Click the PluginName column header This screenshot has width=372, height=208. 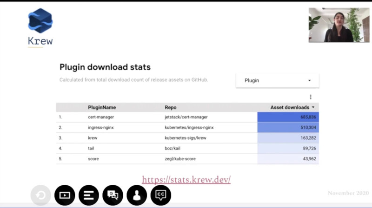pyautogui.click(x=102, y=107)
